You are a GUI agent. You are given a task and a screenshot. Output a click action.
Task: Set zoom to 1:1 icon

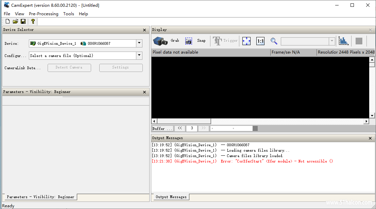point(260,41)
